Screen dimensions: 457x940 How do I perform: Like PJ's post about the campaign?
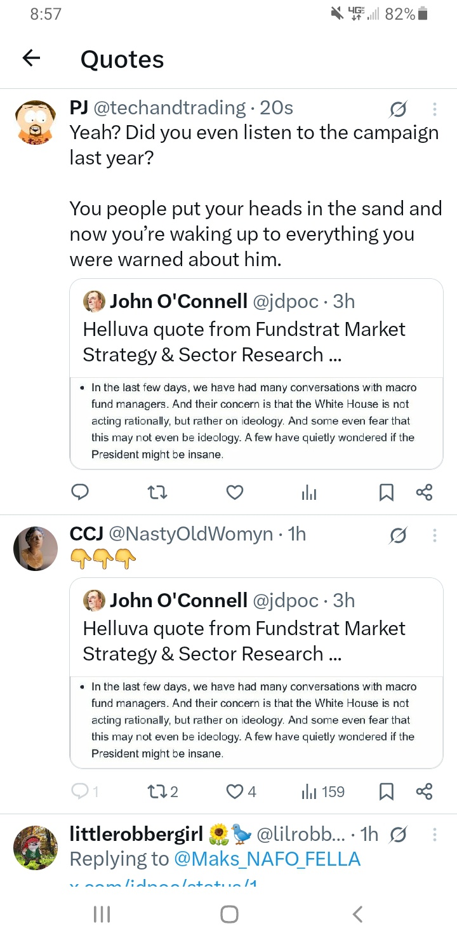tap(235, 492)
